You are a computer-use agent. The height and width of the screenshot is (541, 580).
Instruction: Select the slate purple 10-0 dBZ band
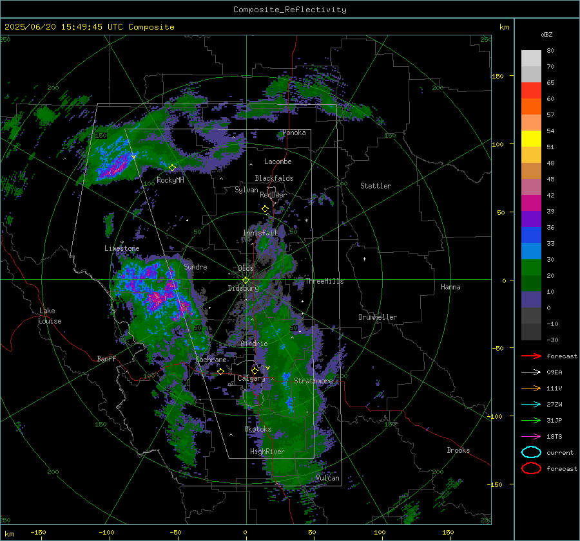531,300
